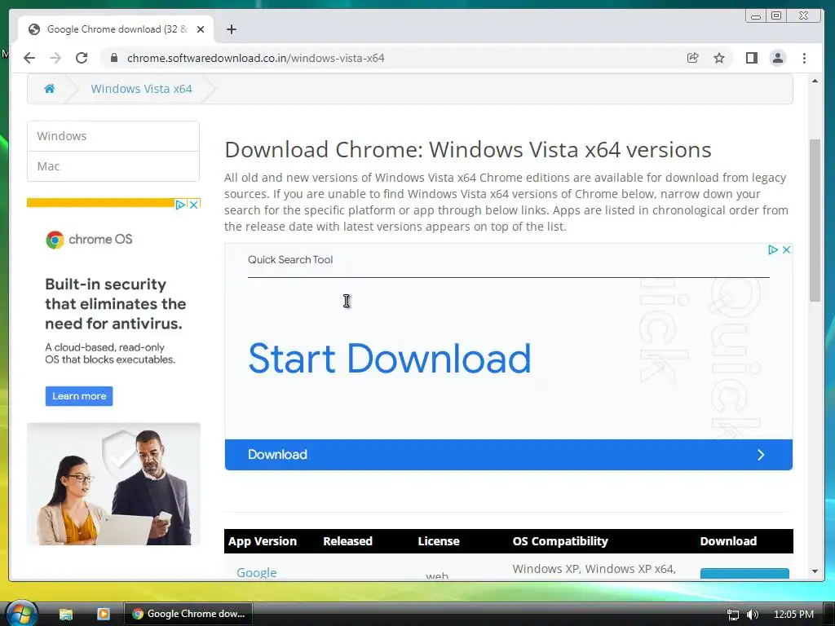Open the Windows Start orb
The height and width of the screenshot is (626, 835).
(x=21, y=613)
